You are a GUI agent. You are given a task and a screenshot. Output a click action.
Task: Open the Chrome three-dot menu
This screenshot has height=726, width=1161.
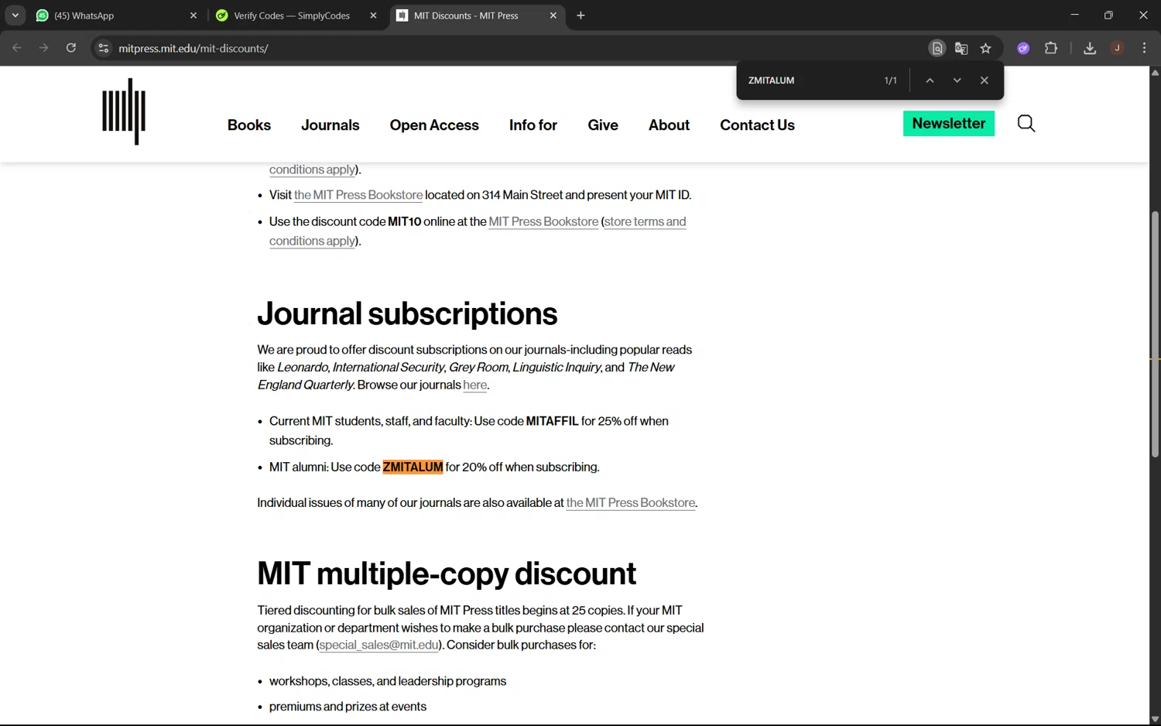click(x=1144, y=48)
